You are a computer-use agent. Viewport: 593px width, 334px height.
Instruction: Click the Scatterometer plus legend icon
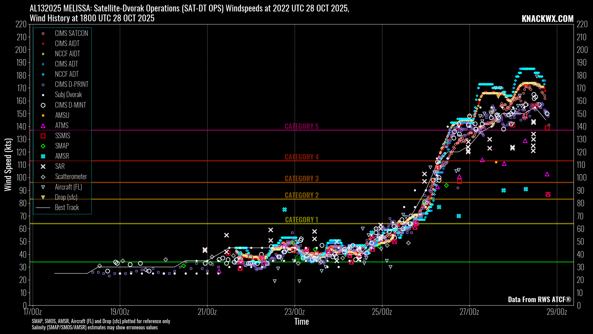43,177
